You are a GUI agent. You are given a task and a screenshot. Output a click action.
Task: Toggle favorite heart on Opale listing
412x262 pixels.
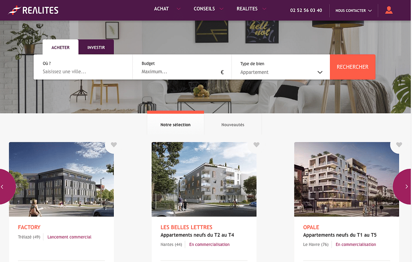tap(399, 145)
